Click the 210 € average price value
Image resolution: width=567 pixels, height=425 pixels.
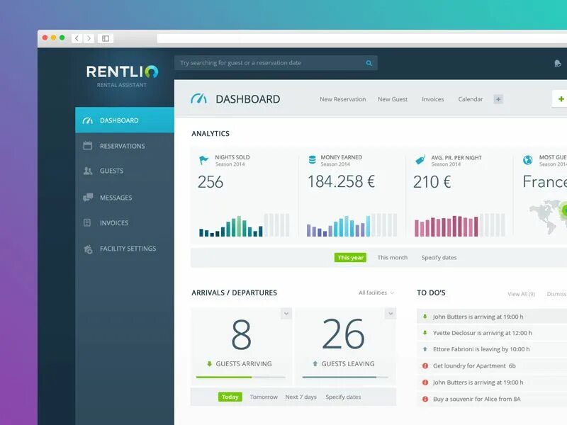pos(432,182)
